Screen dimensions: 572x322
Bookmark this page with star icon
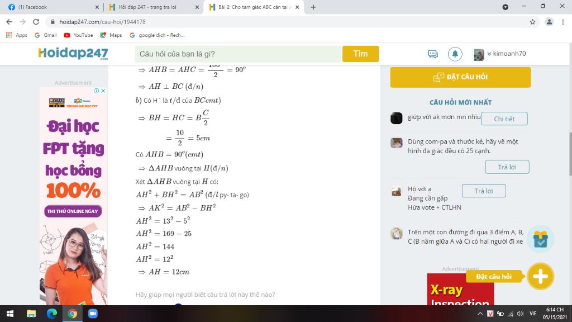click(532, 22)
